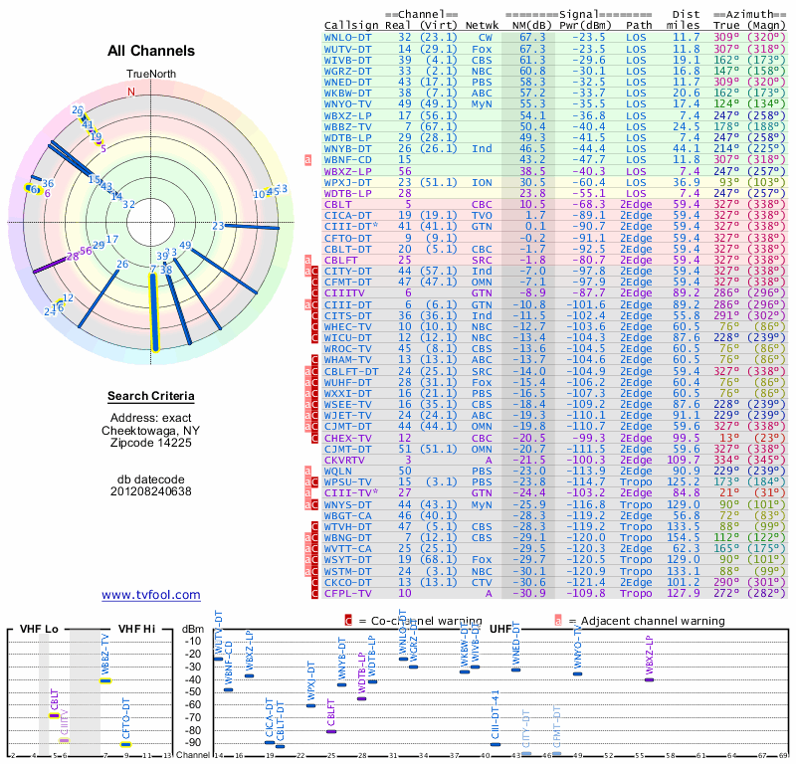The height and width of the screenshot is (764, 796).
Task: Click the db datecode 201208240638 value
Action: [x=151, y=491]
